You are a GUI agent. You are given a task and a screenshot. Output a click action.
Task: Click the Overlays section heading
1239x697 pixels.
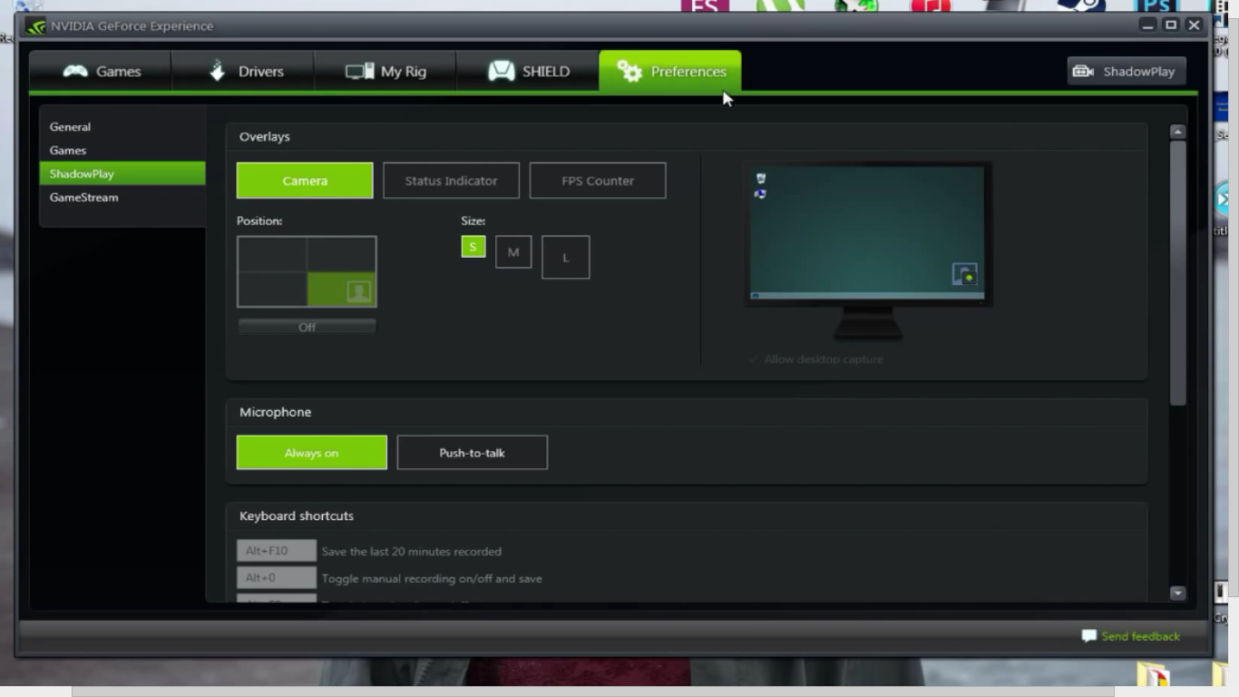(x=265, y=137)
